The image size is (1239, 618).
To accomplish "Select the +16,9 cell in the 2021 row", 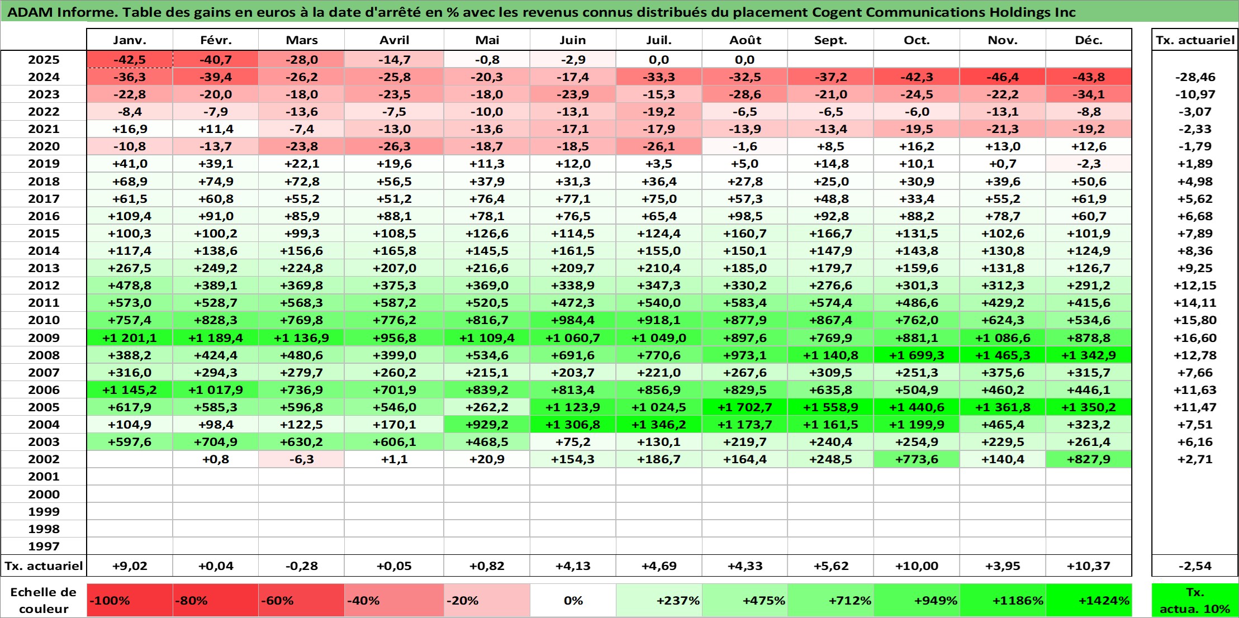I will (130, 129).
